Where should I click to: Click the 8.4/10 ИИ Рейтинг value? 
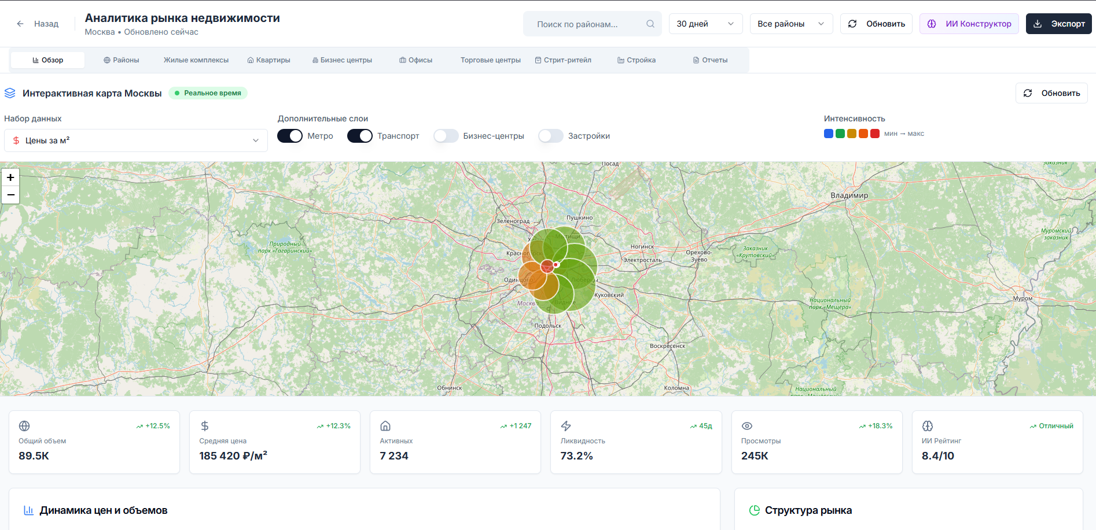click(x=938, y=456)
